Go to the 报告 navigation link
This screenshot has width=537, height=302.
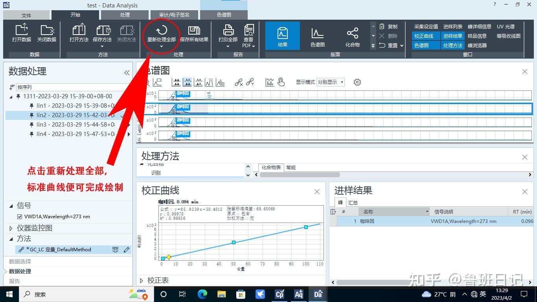15,281
